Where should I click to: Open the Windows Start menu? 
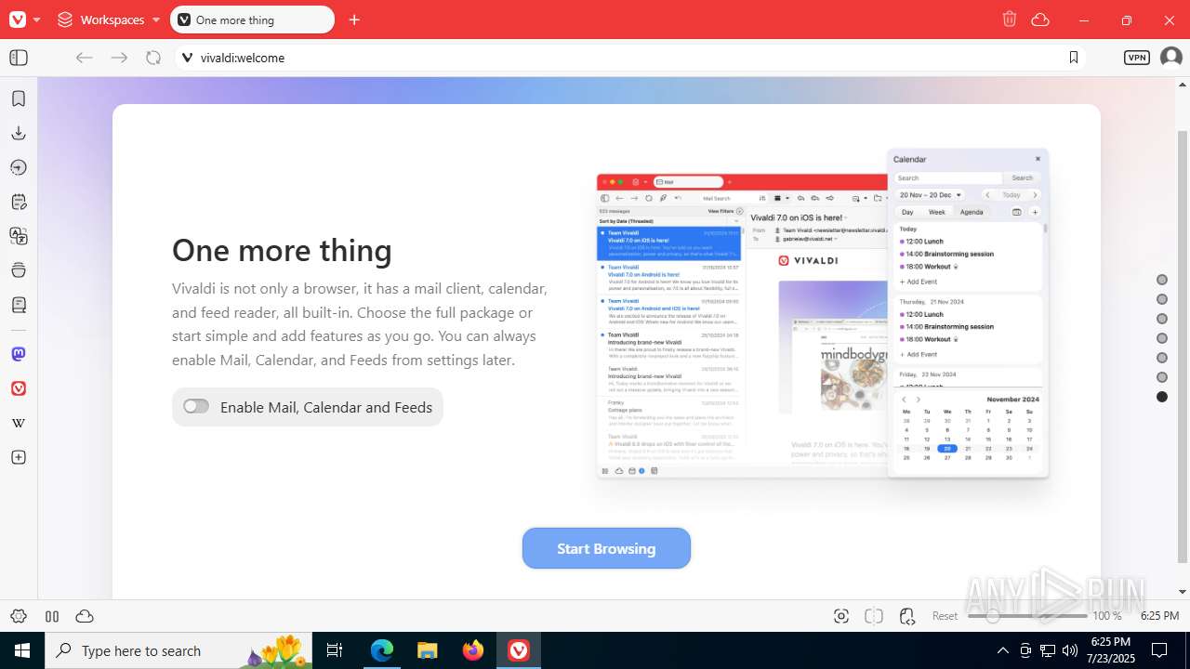pos(22,650)
